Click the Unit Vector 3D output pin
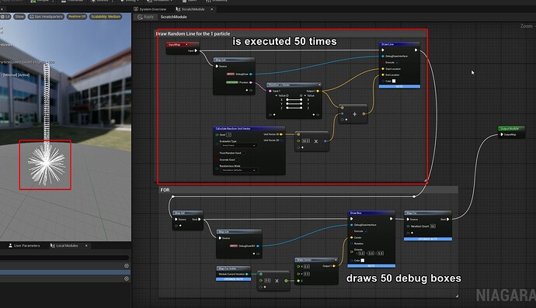 [281, 134]
